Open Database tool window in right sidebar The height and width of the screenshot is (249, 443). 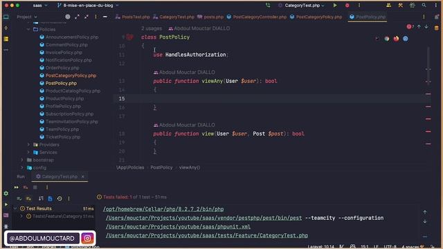tap(437, 28)
